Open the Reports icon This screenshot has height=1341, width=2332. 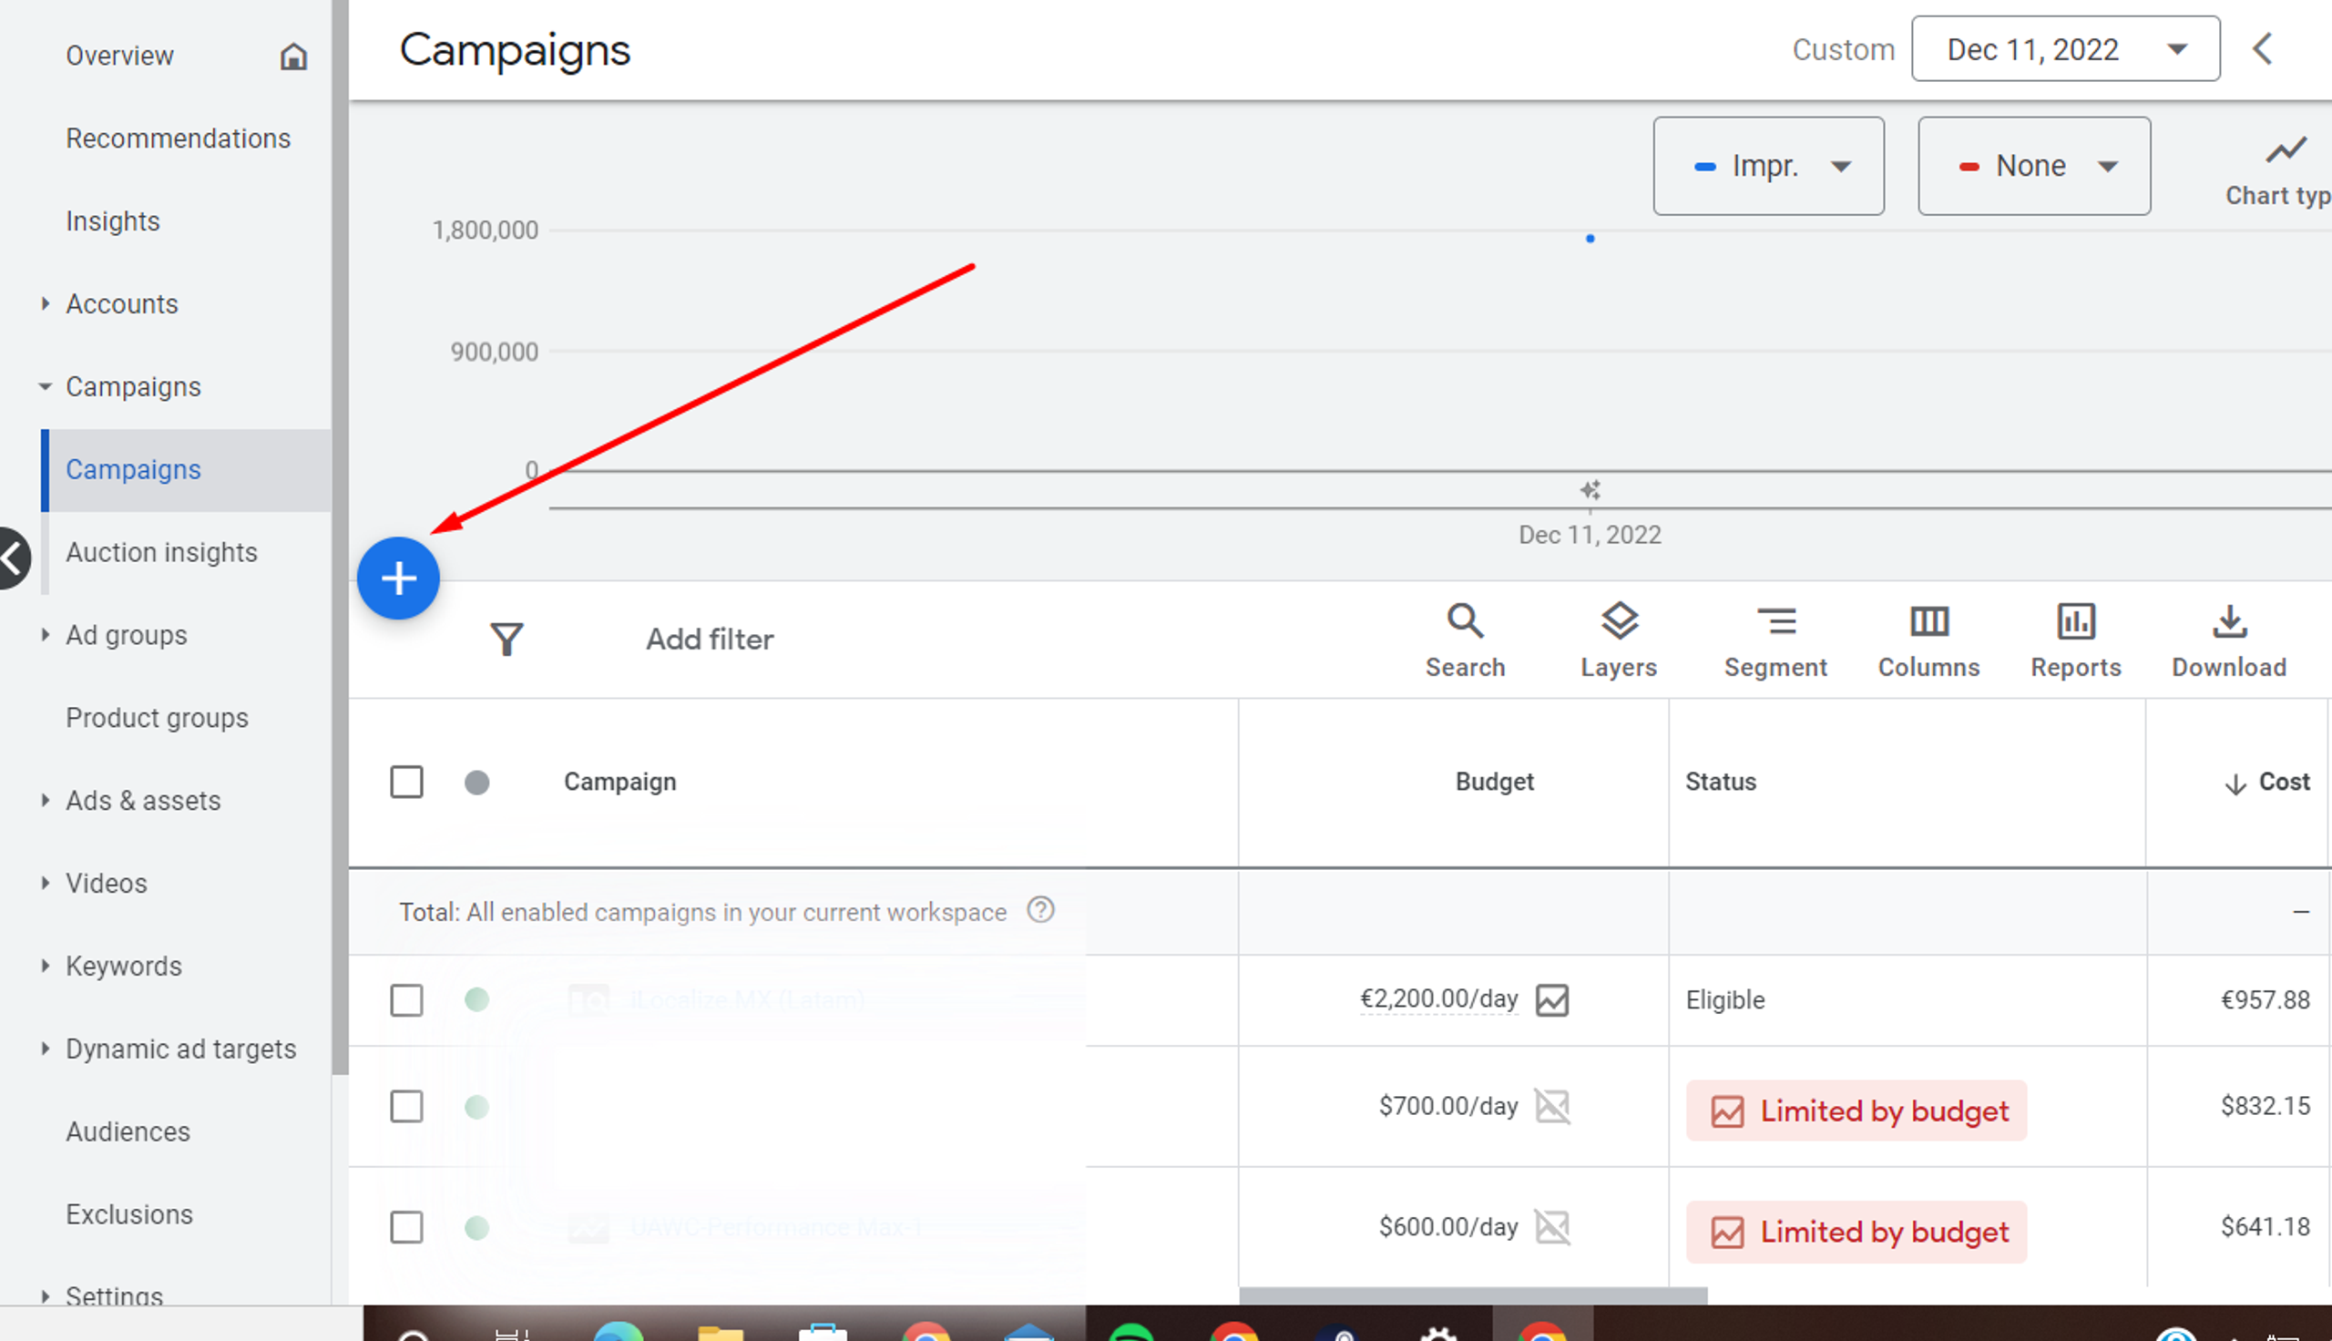pyautogui.click(x=2075, y=640)
